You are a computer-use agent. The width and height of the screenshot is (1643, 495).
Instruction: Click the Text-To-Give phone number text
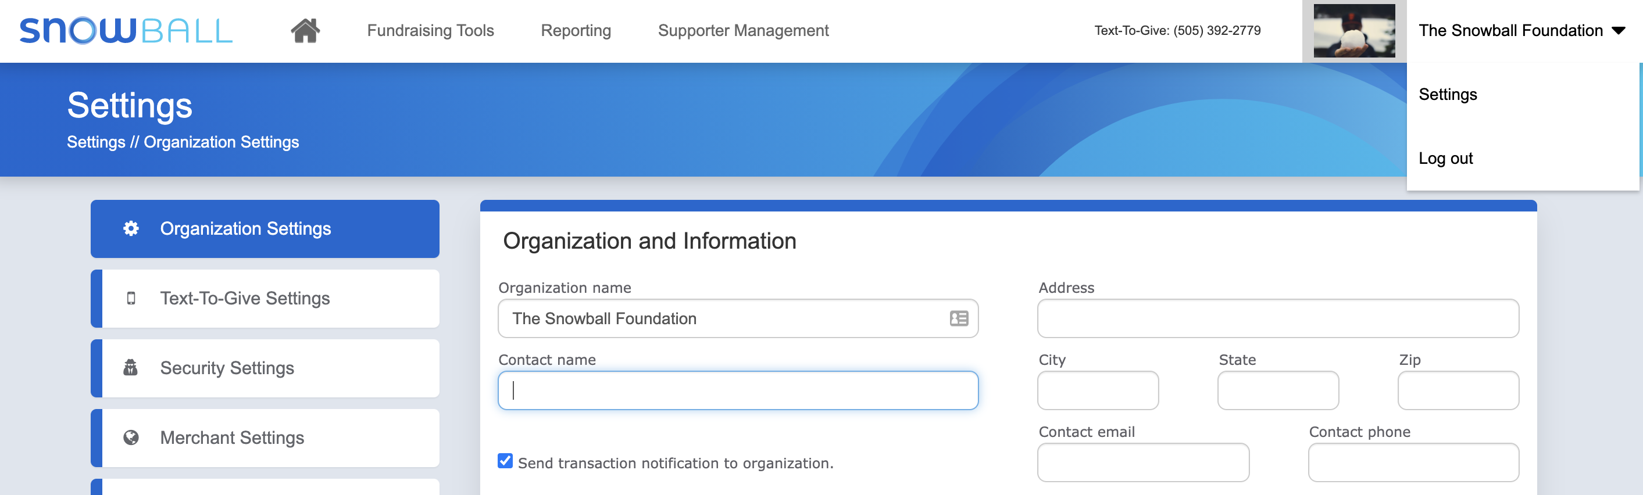pyautogui.click(x=1177, y=31)
